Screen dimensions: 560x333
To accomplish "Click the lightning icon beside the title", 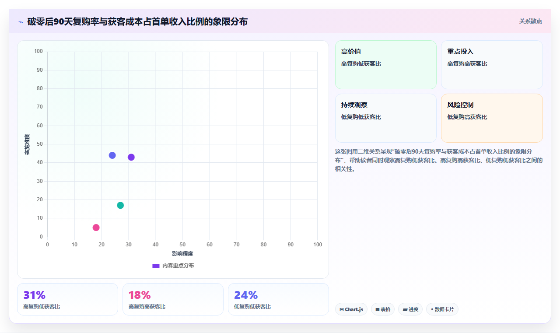I will [21, 21].
